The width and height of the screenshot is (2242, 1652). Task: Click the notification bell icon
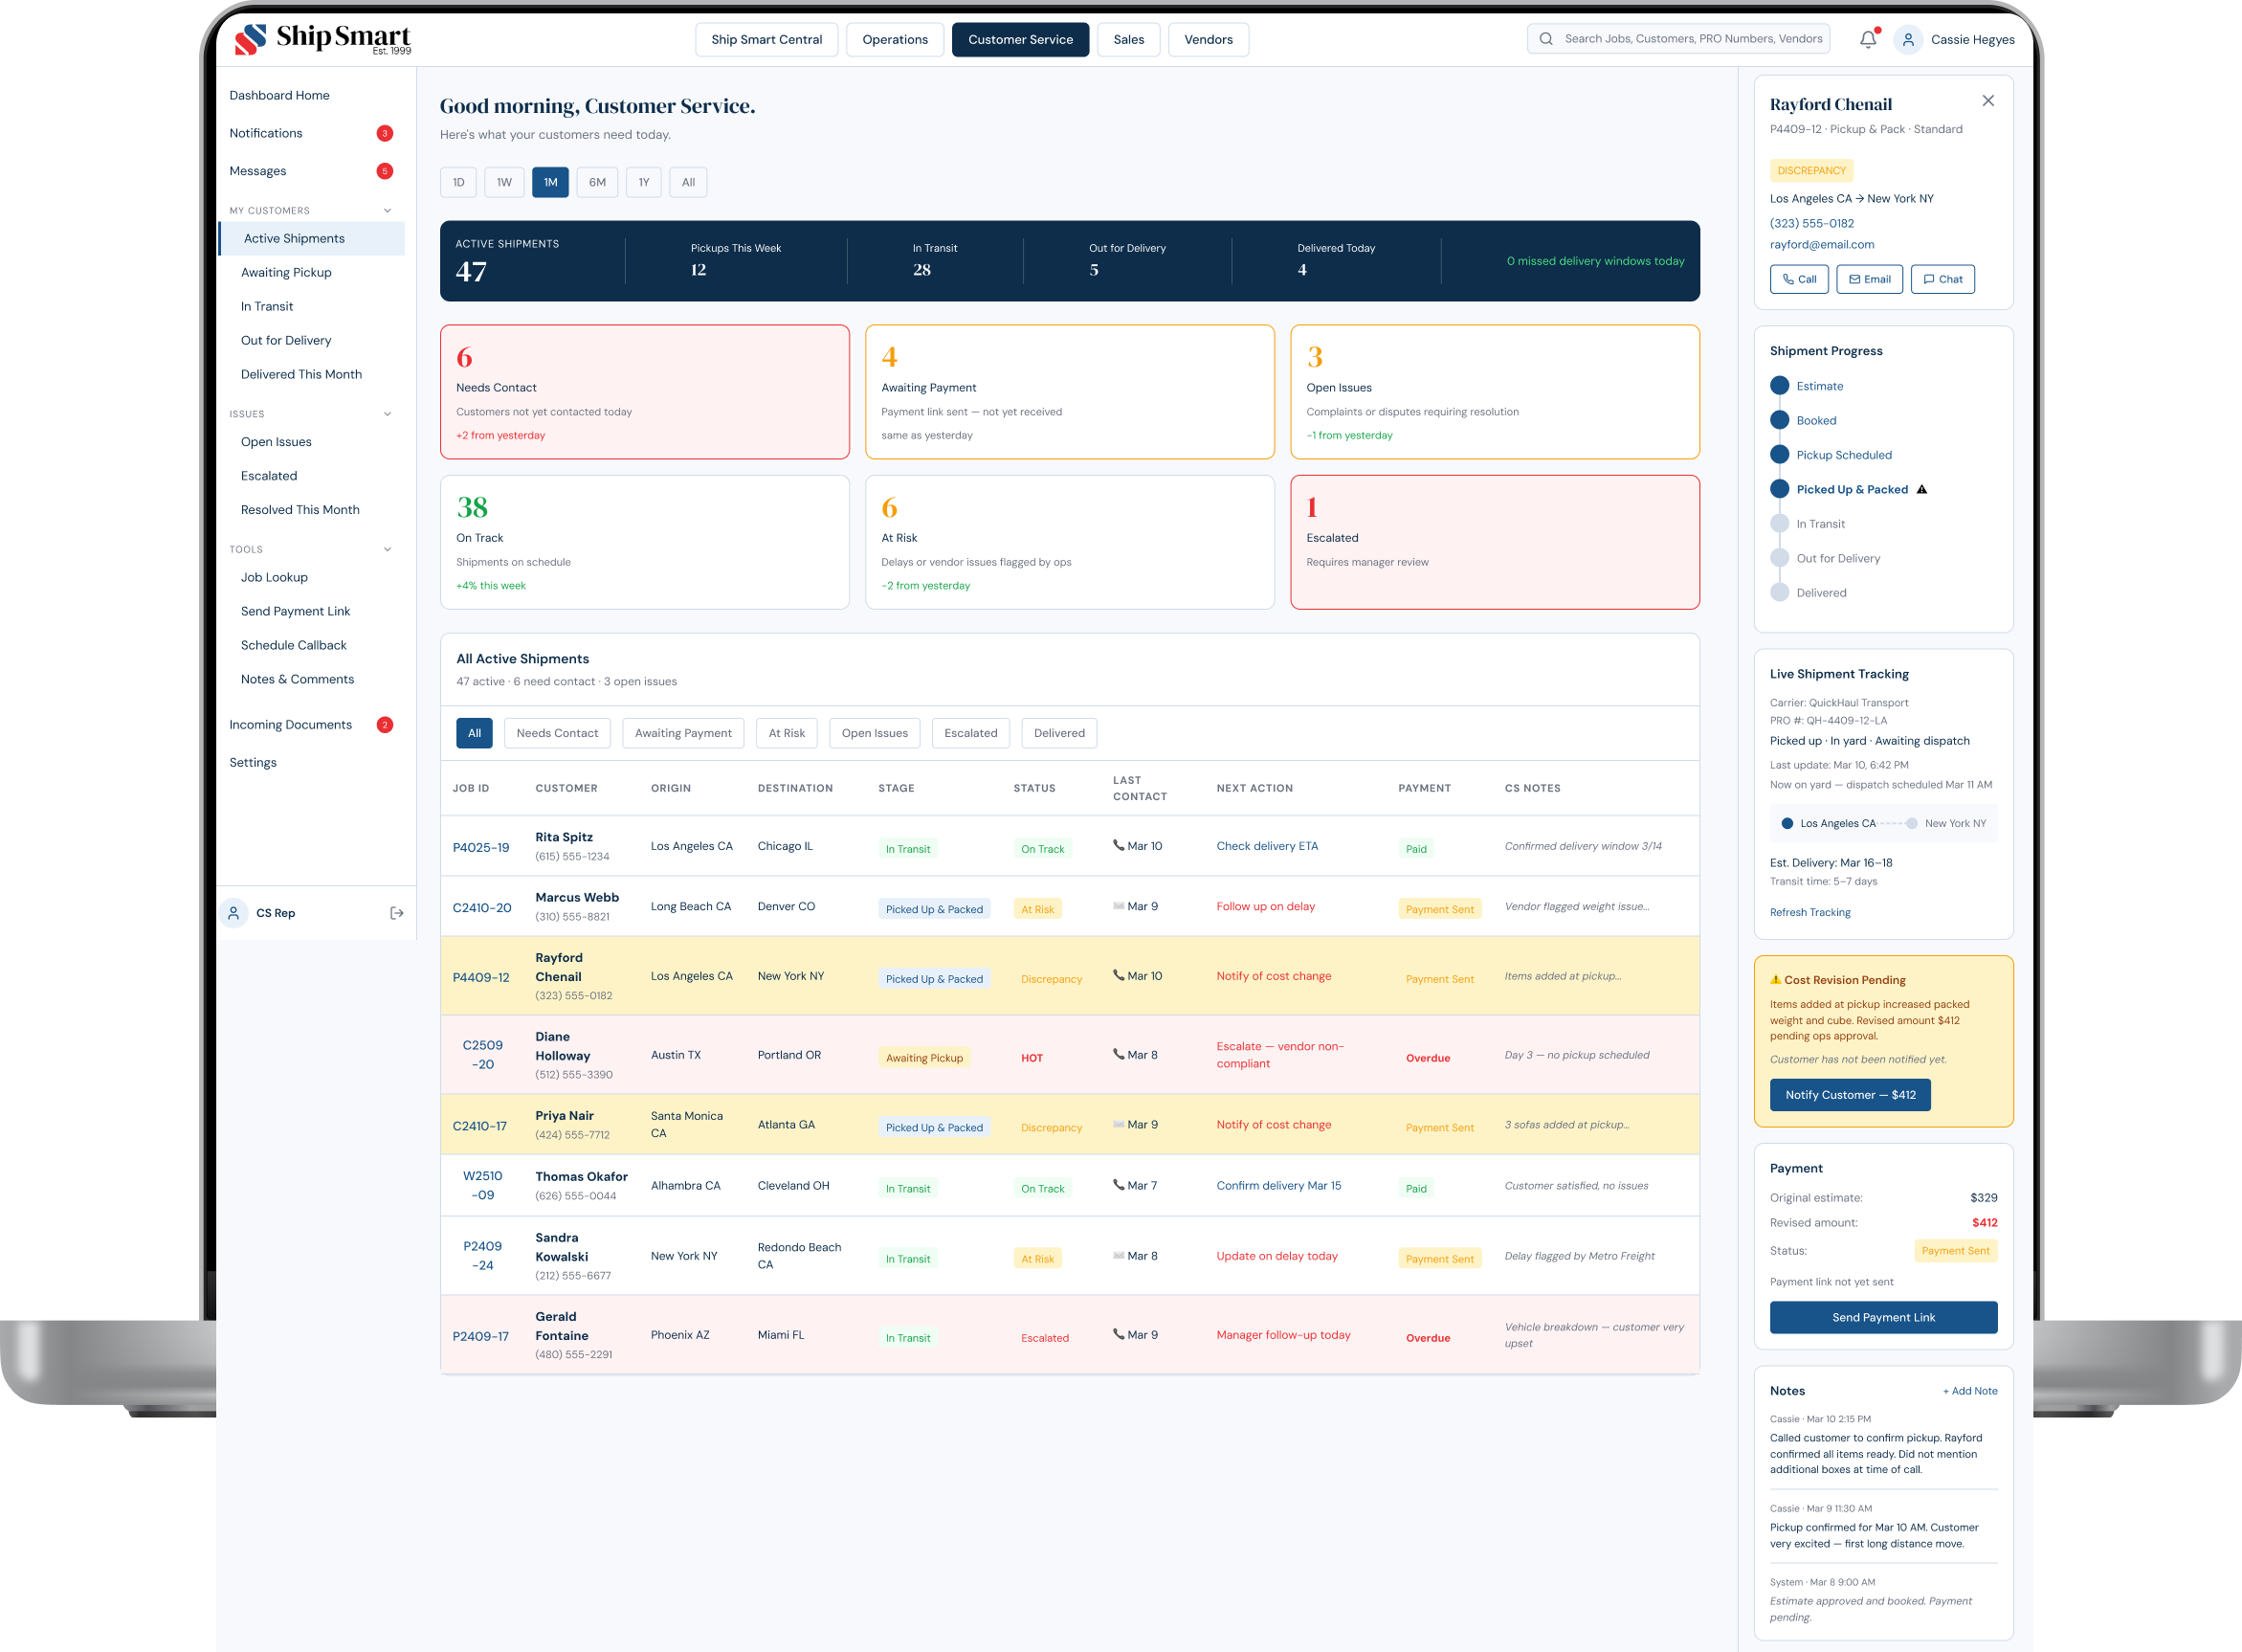coord(1867,39)
